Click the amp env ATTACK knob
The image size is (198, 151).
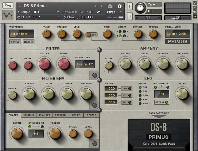(x=126, y=64)
